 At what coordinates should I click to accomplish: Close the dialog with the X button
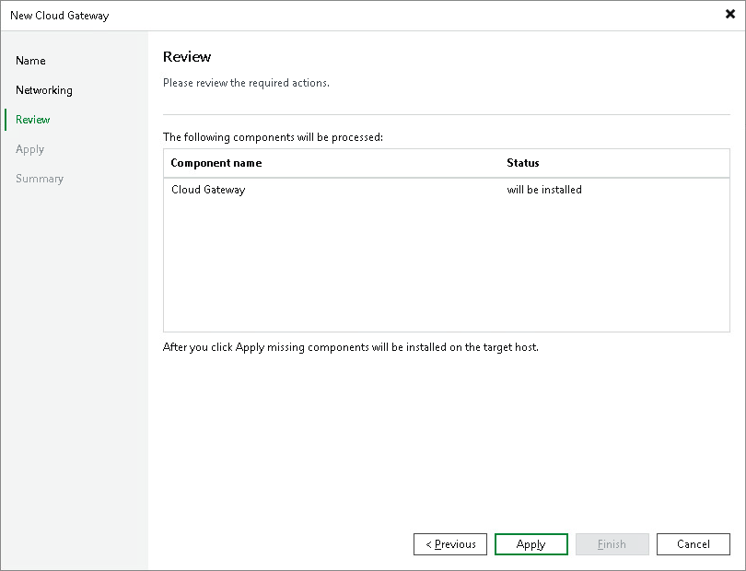pyautogui.click(x=729, y=14)
